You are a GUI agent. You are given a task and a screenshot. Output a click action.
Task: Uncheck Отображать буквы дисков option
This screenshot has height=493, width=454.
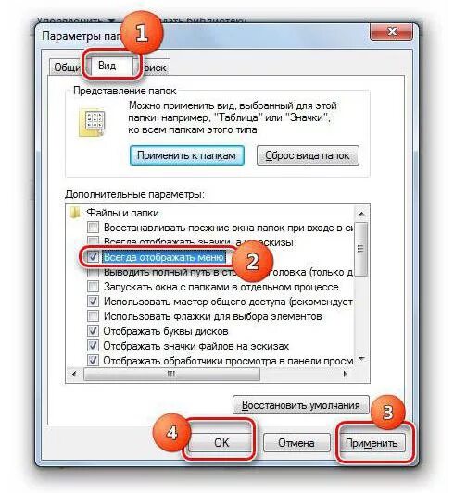point(93,331)
